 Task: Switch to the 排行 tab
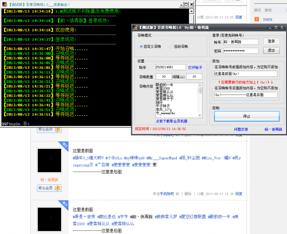click(x=258, y=10)
